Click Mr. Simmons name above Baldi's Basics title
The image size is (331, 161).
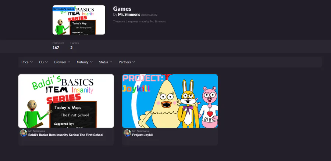[x=36, y=131]
